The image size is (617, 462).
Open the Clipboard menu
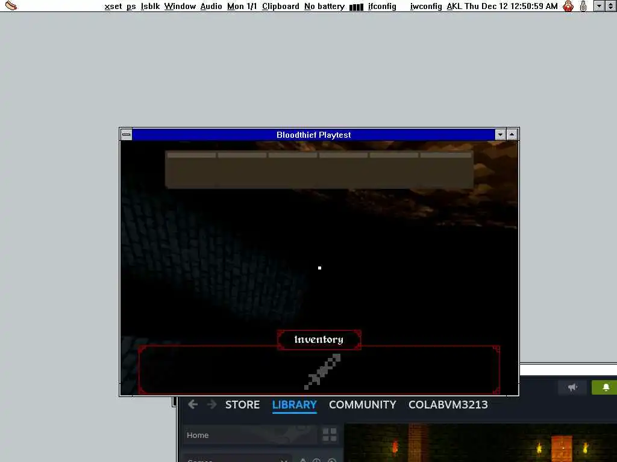pyautogui.click(x=281, y=6)
